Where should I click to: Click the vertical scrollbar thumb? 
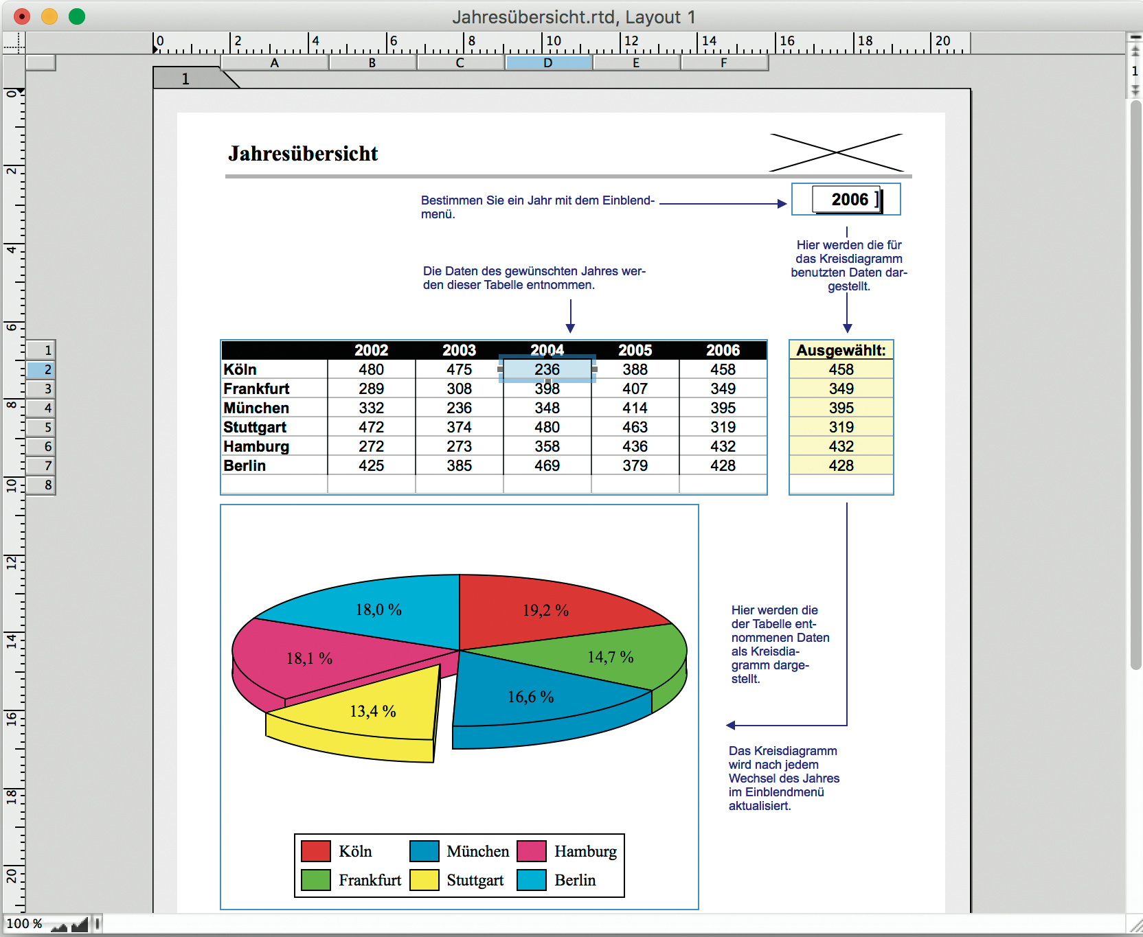click(x=1135, y=384)
